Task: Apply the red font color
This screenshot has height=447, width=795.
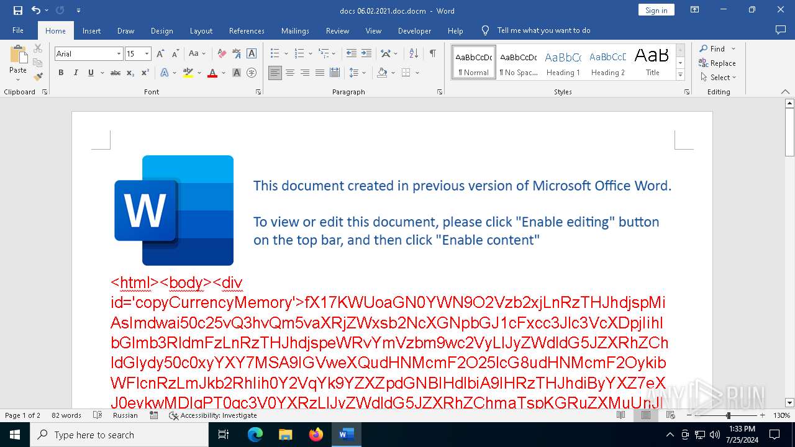Action: point(212,73)
